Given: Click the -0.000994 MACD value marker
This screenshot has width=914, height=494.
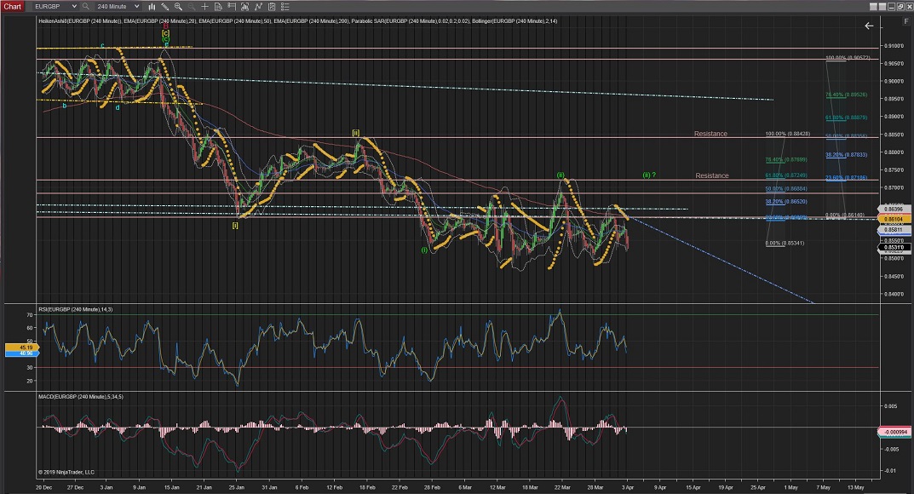Looking at the screenshot, I should point(894,432).
